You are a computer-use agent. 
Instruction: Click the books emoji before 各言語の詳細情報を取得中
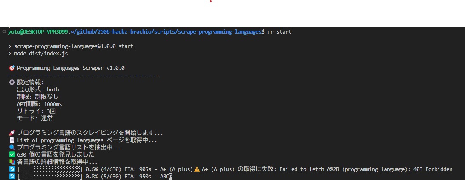click(x=12, y=162)
